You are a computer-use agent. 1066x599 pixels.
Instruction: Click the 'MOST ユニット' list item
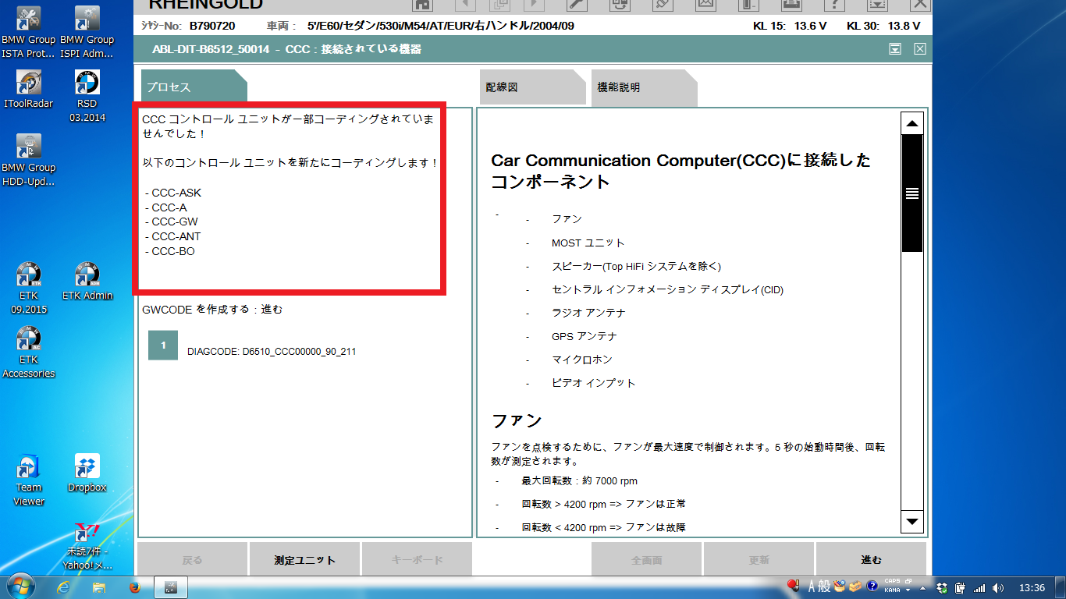coord(588,243)
